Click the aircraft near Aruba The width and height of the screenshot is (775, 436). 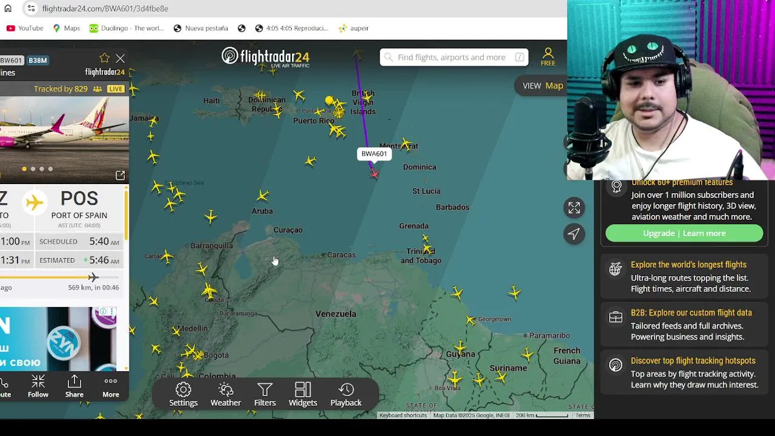(x=263, y=196)
